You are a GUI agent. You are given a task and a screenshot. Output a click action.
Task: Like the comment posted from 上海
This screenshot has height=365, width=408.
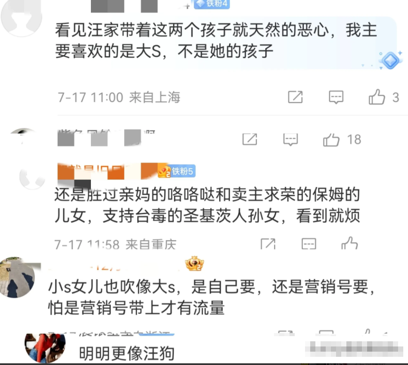377,97
